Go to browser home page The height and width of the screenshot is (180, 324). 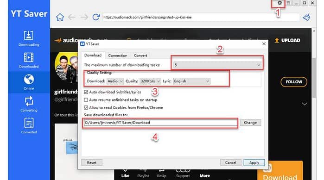[60, 17]
